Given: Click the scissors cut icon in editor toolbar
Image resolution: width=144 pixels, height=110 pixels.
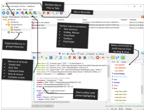Looking at the screenshot, I should pos(61,58).
